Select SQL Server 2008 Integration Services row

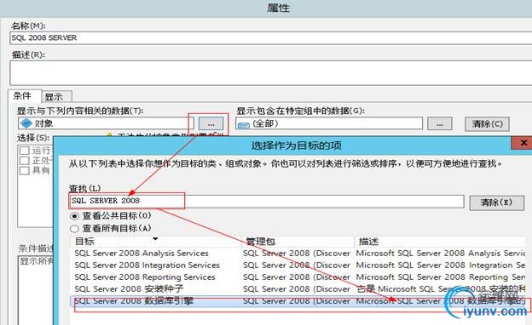click(298, 265)
